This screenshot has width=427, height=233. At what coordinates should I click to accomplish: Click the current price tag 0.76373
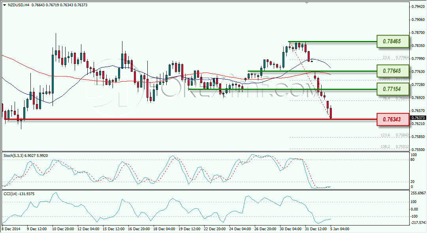tap(418, 118)
